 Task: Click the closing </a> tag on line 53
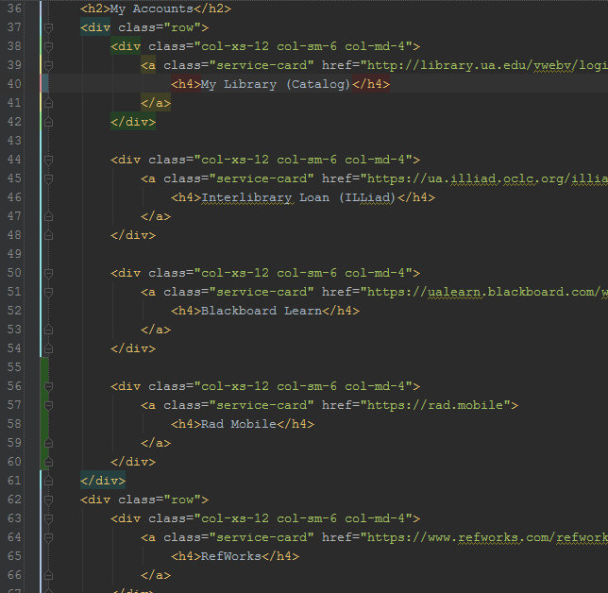pos(156,330)
